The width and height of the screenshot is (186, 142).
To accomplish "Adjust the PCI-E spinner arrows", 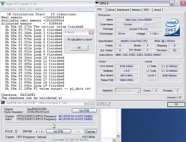I will 16,131.
